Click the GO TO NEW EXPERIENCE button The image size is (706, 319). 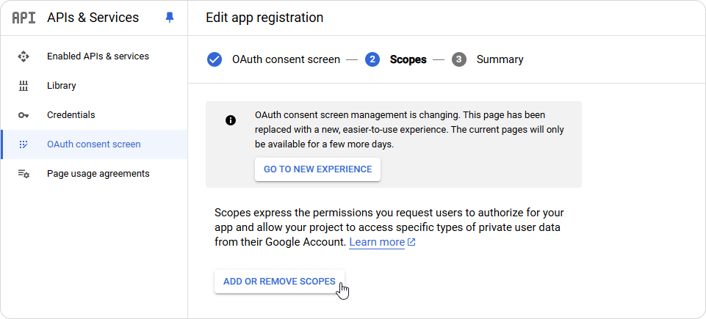(x=318, y=169)
